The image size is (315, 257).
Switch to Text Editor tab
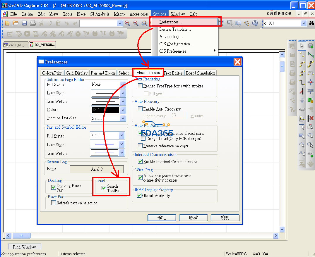click(173, 73)
